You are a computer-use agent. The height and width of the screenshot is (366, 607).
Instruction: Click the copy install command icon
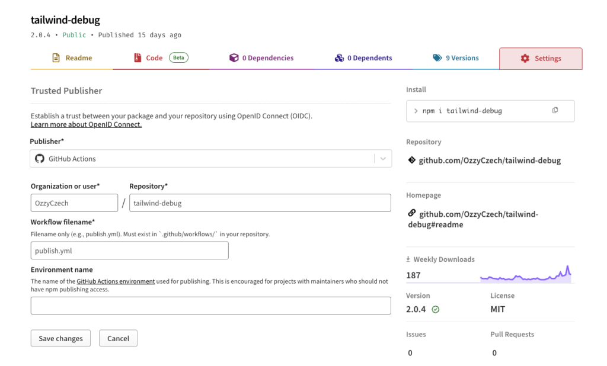point(555,110)
